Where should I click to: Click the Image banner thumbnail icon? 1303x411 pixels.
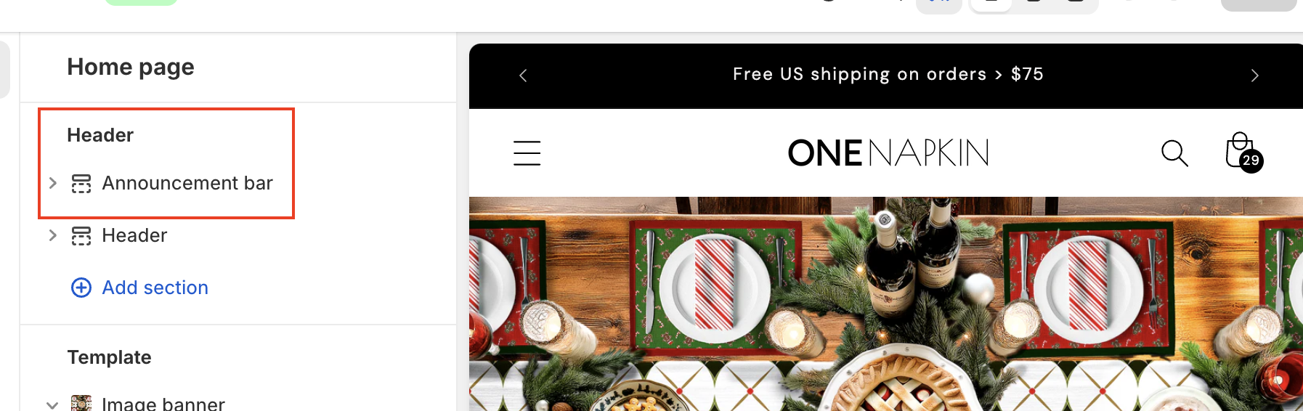coord(81,403)
